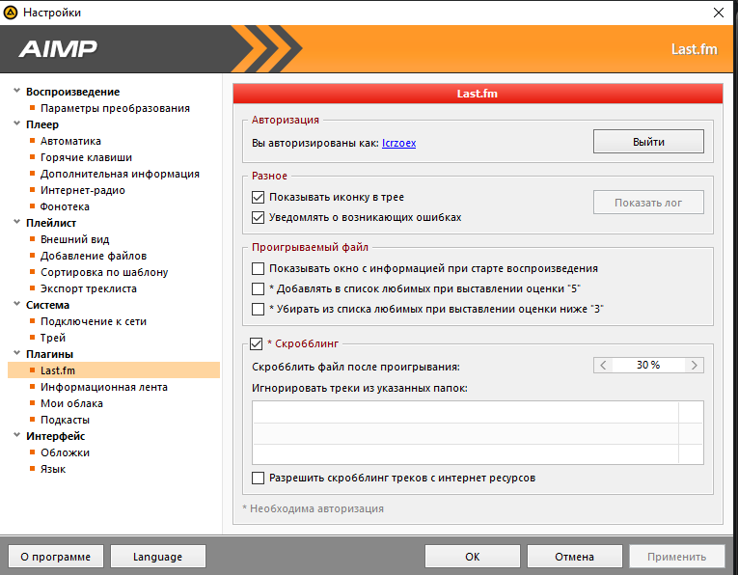
Task: Open the lcrzoex Last.fm profile link
Action: coord(398,143)
